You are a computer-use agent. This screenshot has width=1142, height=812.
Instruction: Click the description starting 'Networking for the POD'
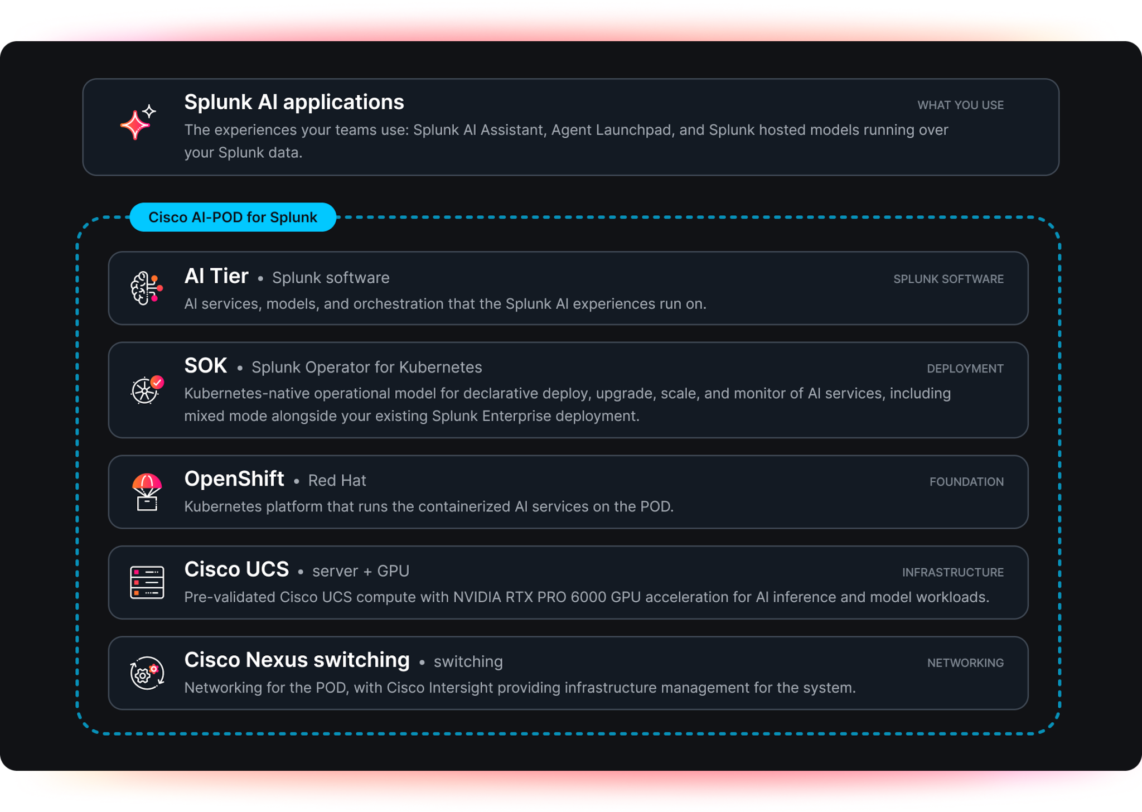pyautogui.click(x=520, y=688)
